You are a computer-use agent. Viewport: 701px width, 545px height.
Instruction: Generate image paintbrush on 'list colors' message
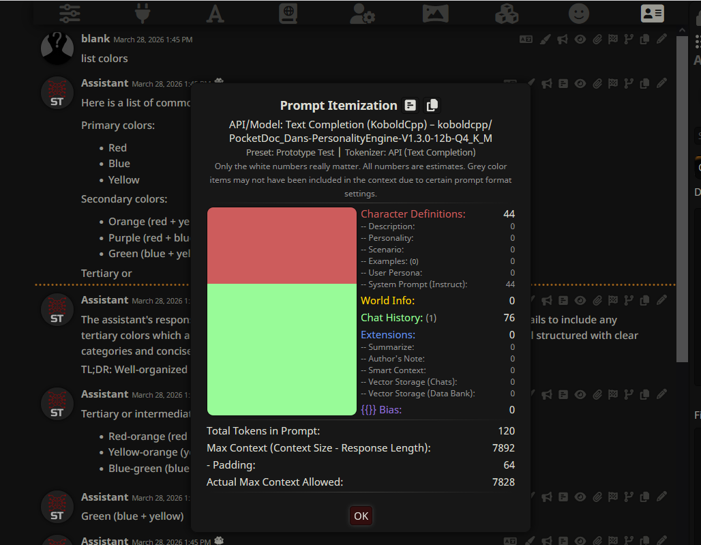click(545, 40)
